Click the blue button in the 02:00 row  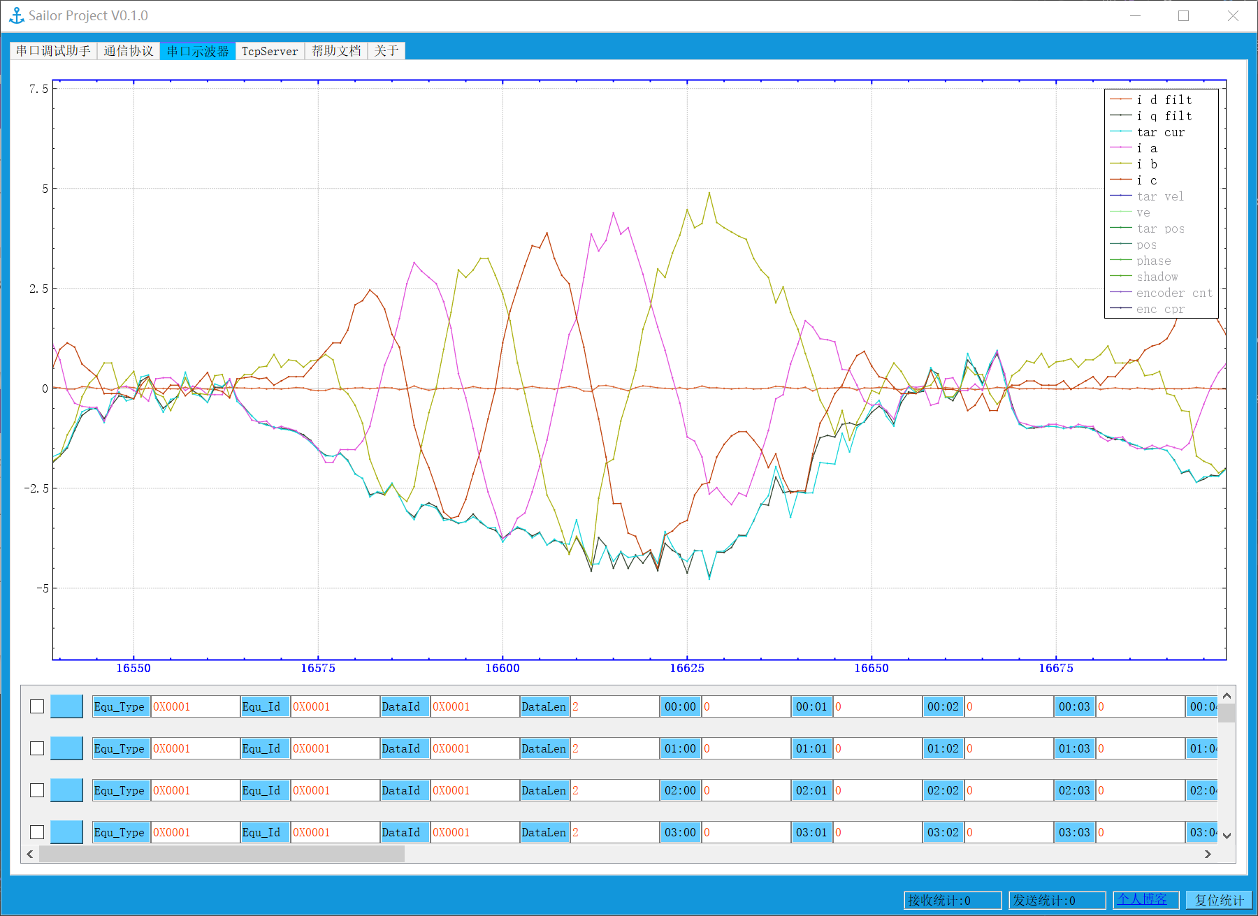(67, 790)
